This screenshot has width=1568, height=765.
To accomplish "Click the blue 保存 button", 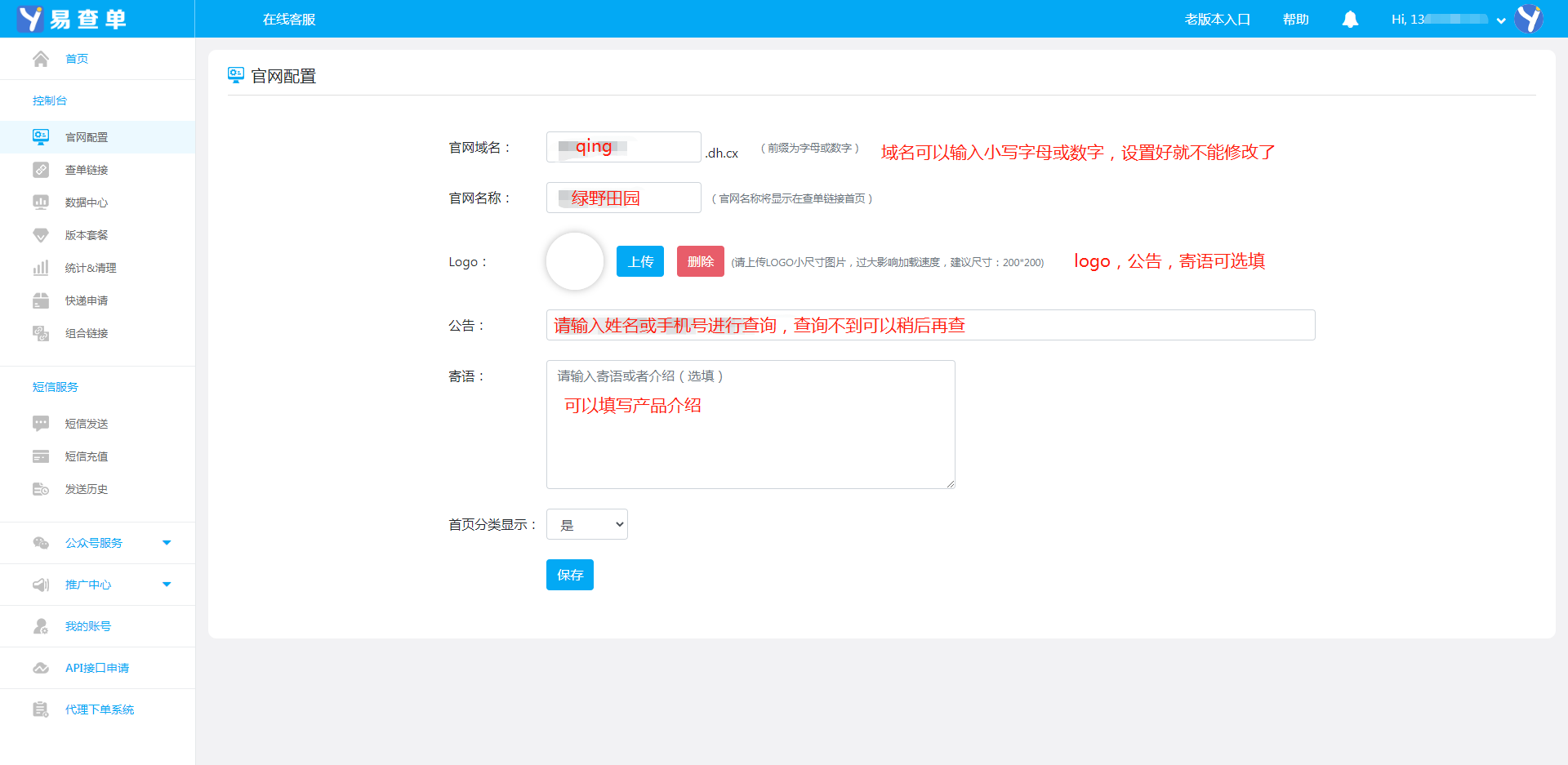I will (569, 575).
